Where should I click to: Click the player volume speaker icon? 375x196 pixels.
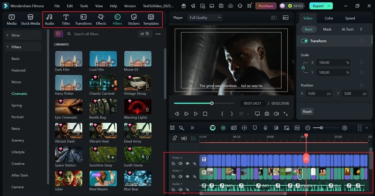(276, 114)
